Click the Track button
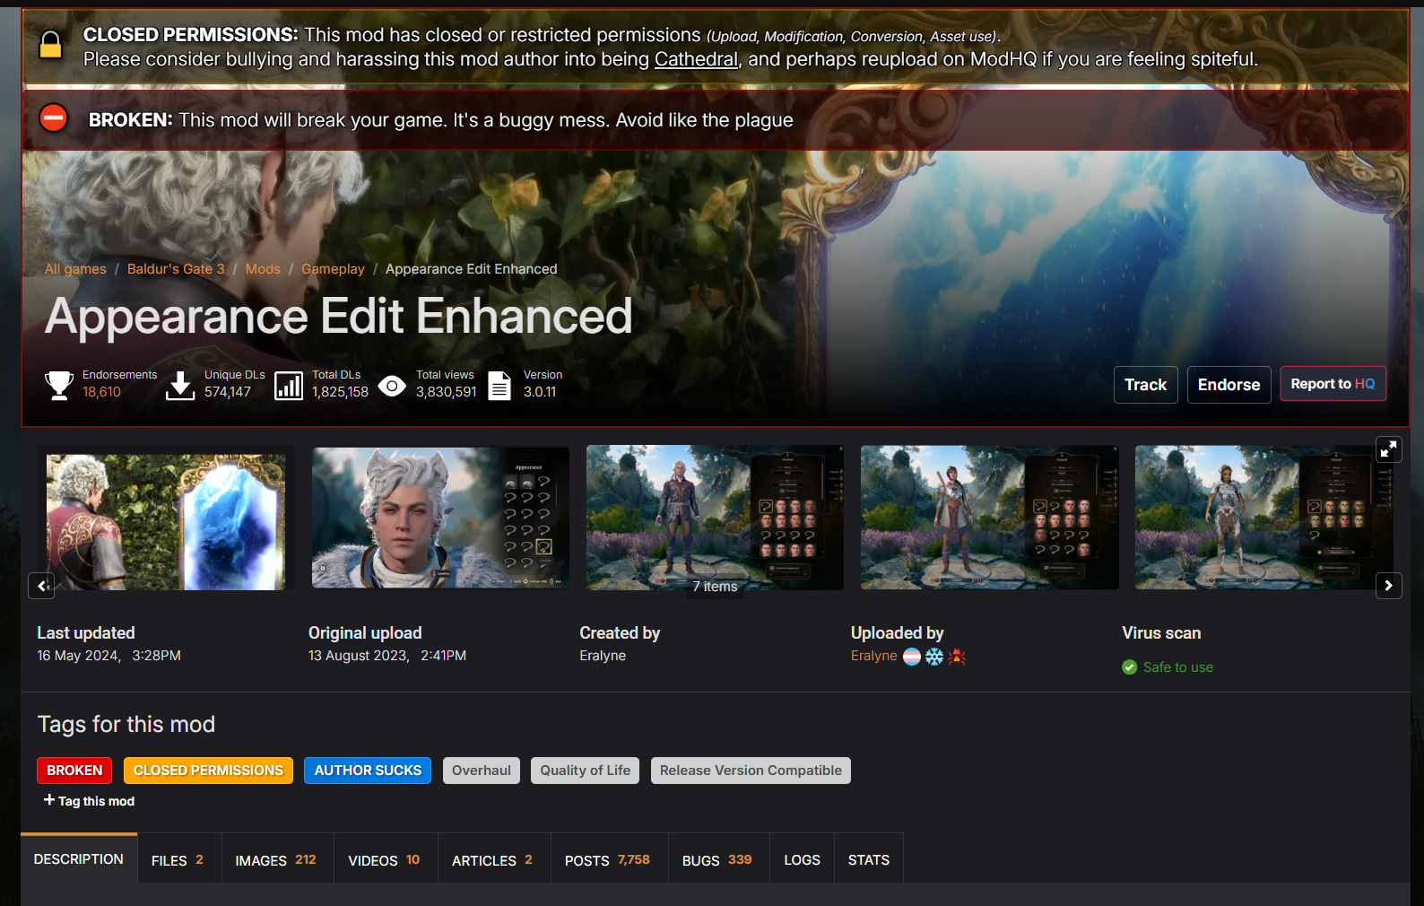The height and width of the screenshot is (906, 1424). (1146, 385)
